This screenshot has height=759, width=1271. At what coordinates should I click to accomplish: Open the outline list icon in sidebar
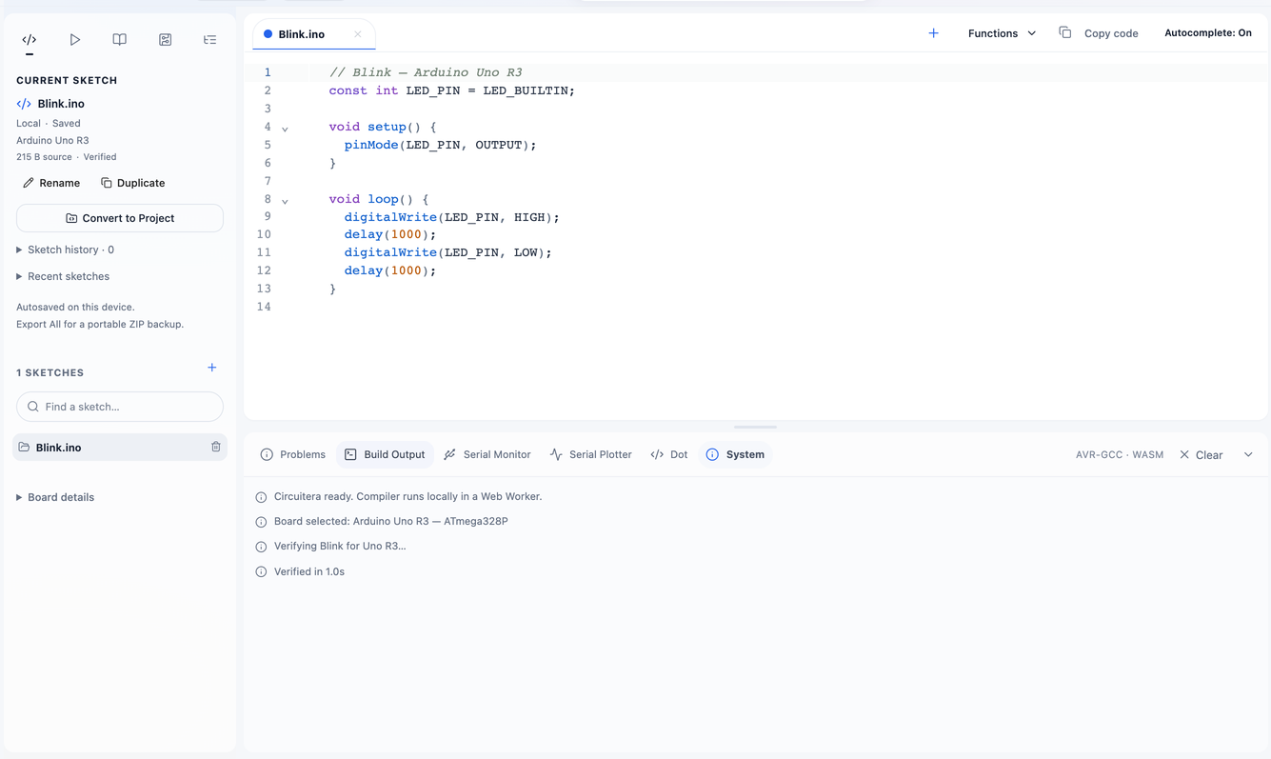click(x=209, y=40)
